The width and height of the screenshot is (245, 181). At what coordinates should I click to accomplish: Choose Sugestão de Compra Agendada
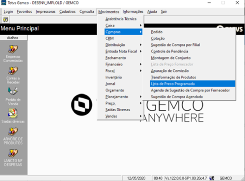(x=192, y=97)
